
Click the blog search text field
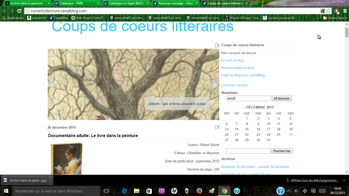[x=248, y=151]
